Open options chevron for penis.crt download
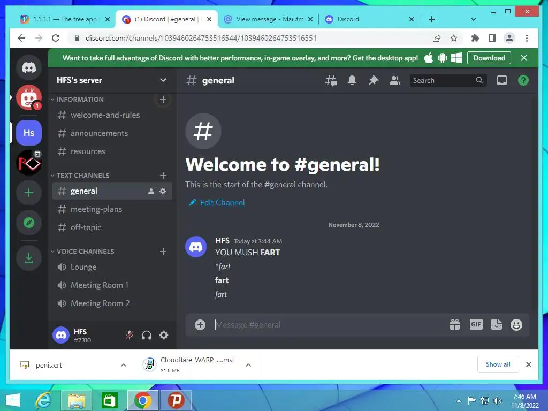Viewport: 548px width, 411px height. (124, 365)
